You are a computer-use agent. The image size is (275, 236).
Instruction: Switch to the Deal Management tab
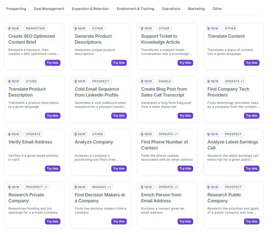49,9
